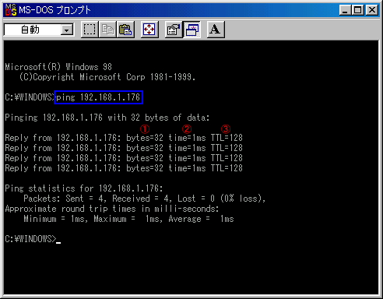Open the Font settings 'A' icon
Screen dimensions: 383x299
coord(216,30)
